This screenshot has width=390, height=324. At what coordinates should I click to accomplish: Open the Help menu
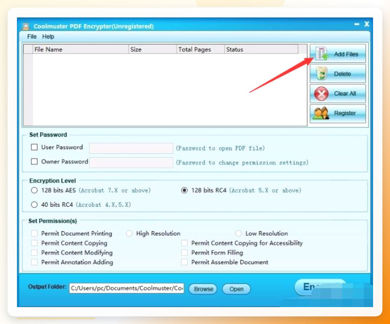coord(48,36)
